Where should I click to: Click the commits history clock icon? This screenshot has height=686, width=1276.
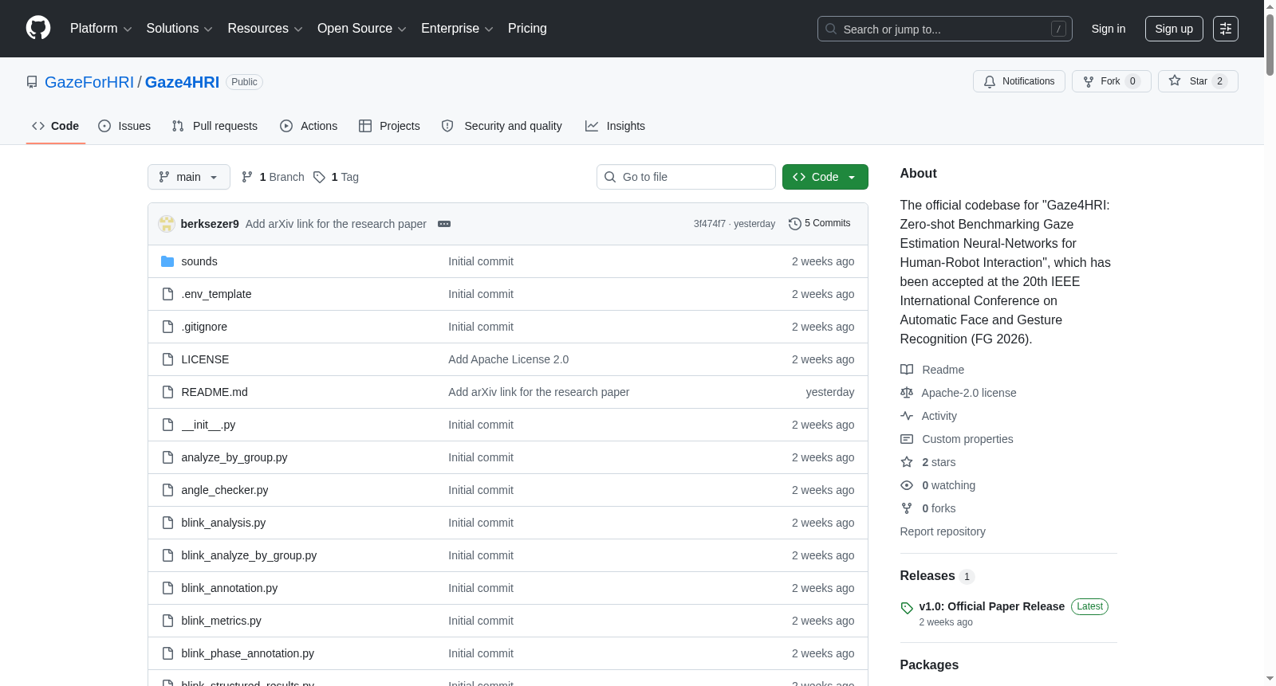pos(794,224)
